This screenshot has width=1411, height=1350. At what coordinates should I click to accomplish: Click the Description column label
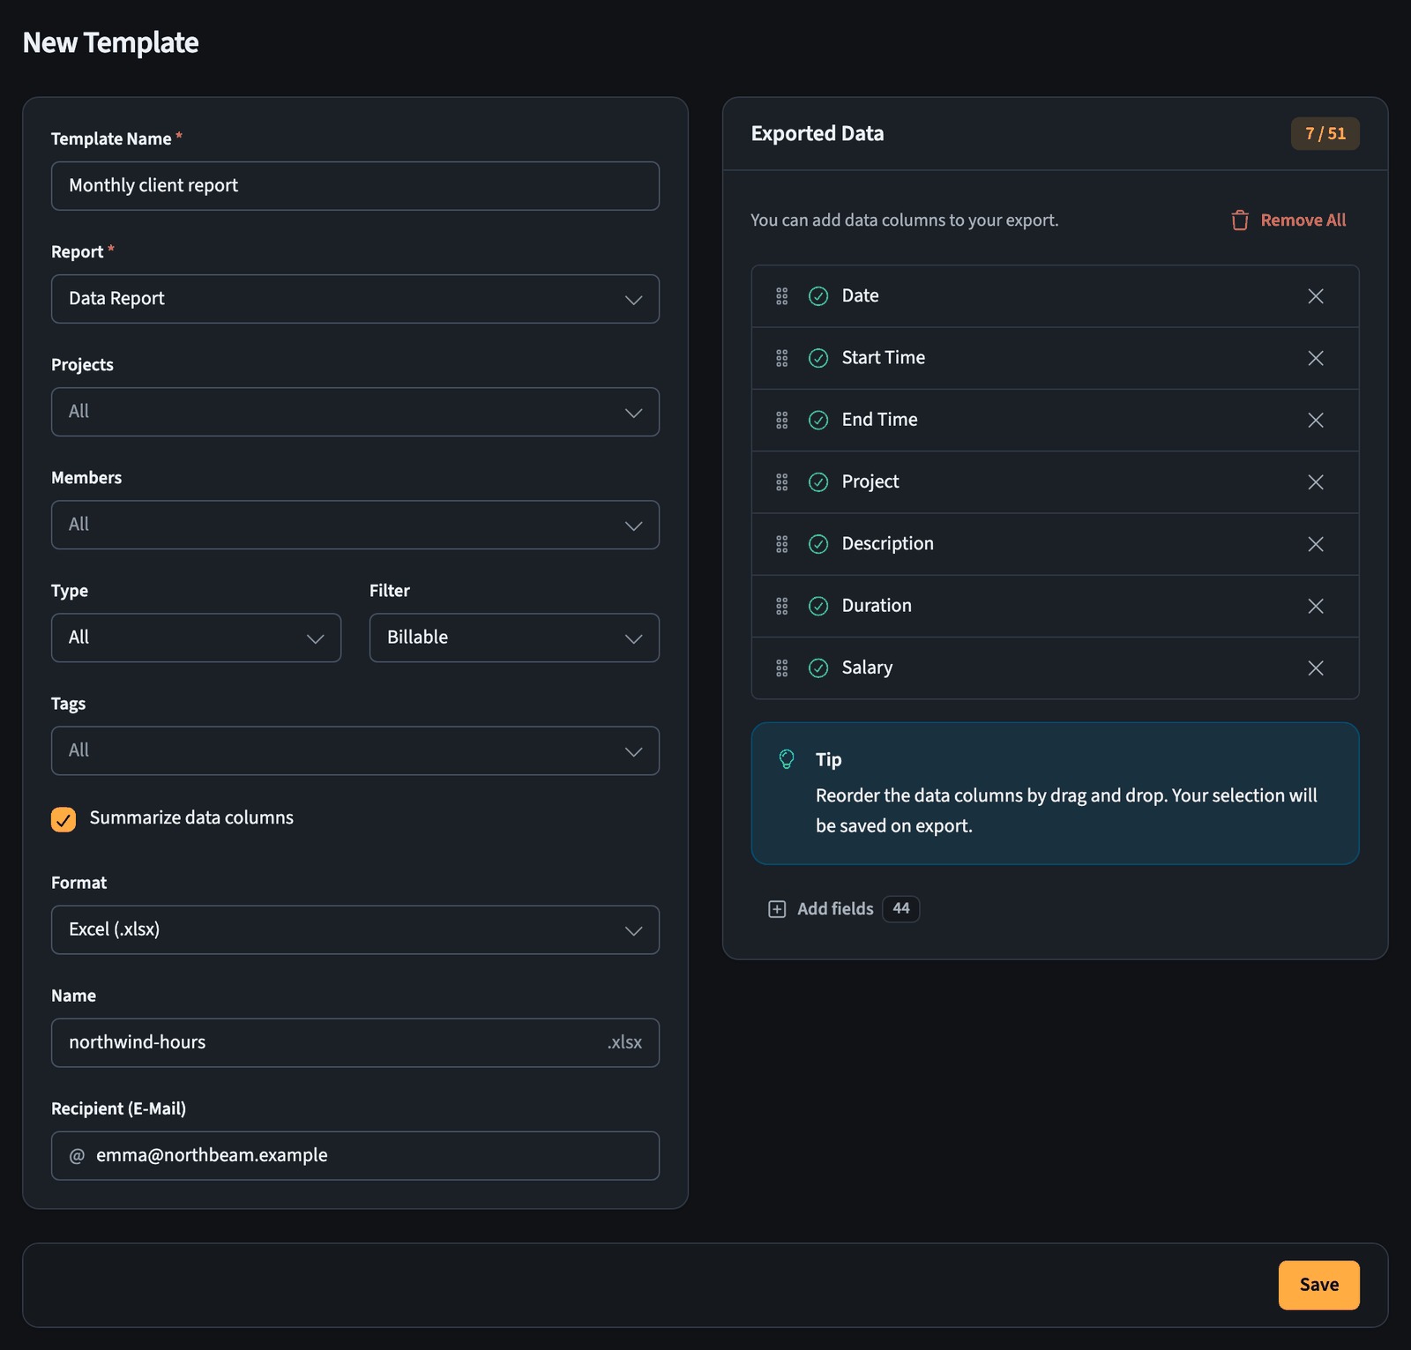click(x=887, y=544)
